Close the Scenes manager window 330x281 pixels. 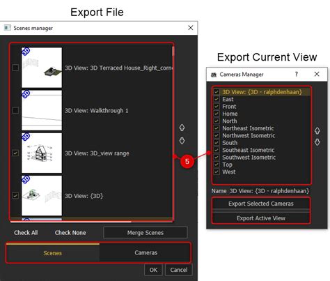(191, 28)
